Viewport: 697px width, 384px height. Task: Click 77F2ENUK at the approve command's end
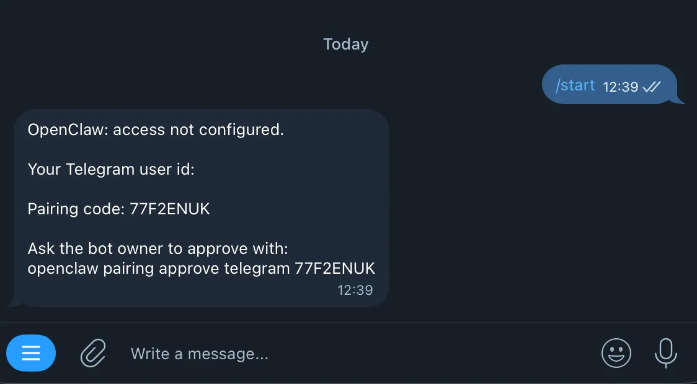pyautogui.click(x=335, y=268)
